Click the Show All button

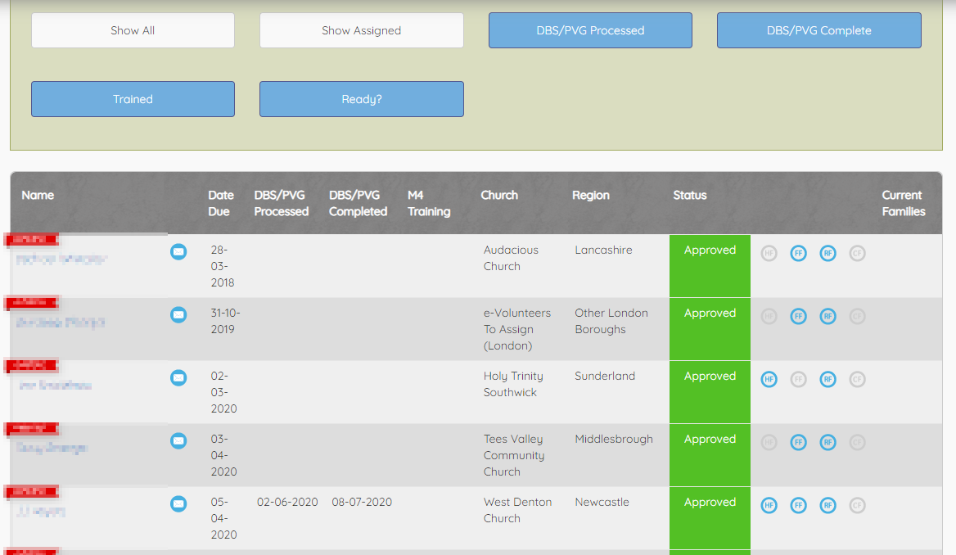click(x=133, y=30)
